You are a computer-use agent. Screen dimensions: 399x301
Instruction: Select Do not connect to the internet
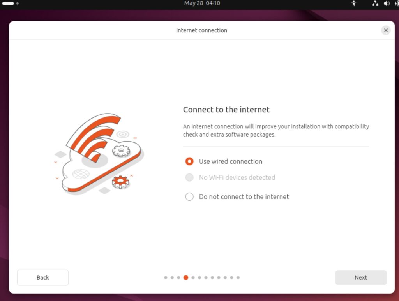pos(189,197)
